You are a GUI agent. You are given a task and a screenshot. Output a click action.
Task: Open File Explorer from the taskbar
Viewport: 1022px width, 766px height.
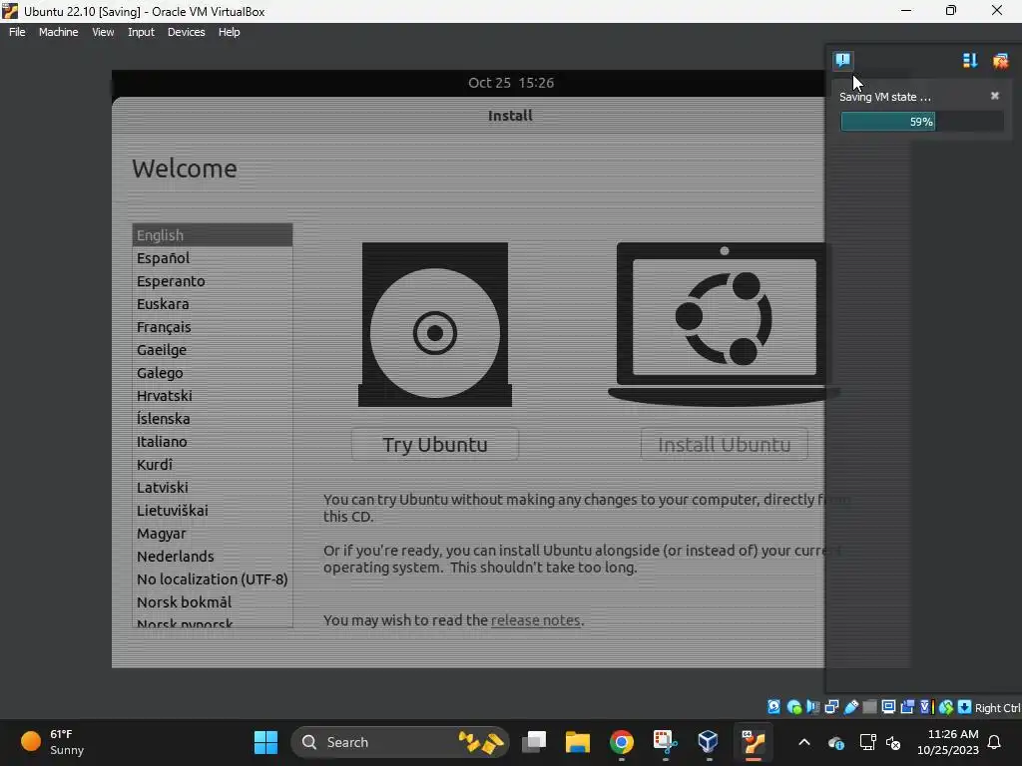[578, 742]
